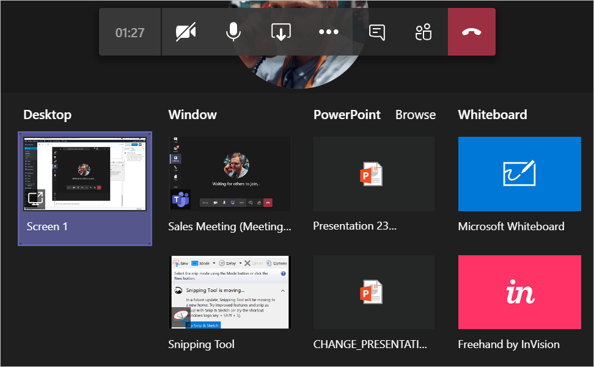Click the scissors icon on Snipping Tool thumbnail
Viewport: 594px width, 367px height.
182,318
